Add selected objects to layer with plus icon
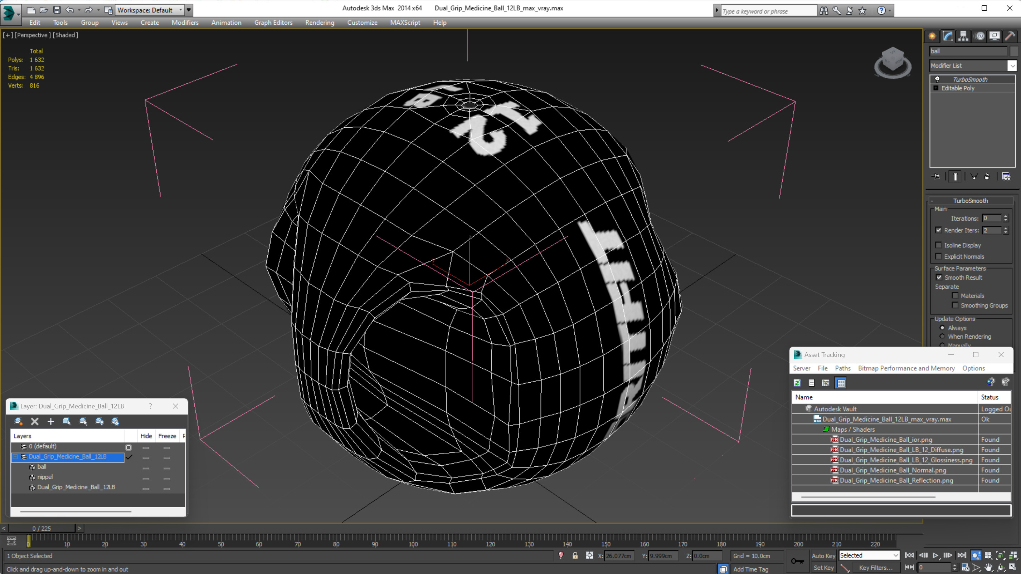This screenshot has width=1021, height=574. click(x=50, y=421)
